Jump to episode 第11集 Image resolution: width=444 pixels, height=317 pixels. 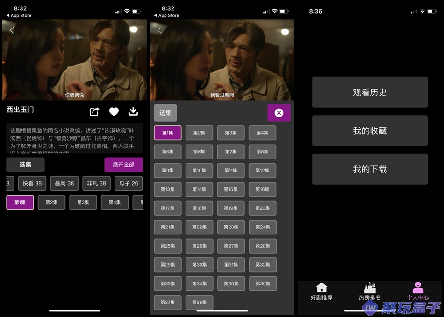[231, 171]
